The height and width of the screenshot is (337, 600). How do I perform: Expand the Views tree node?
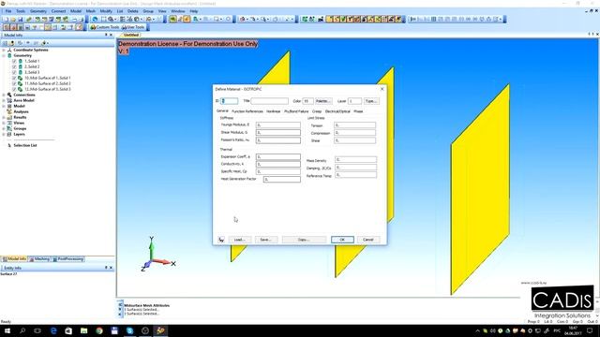click(x=4, y=123)
